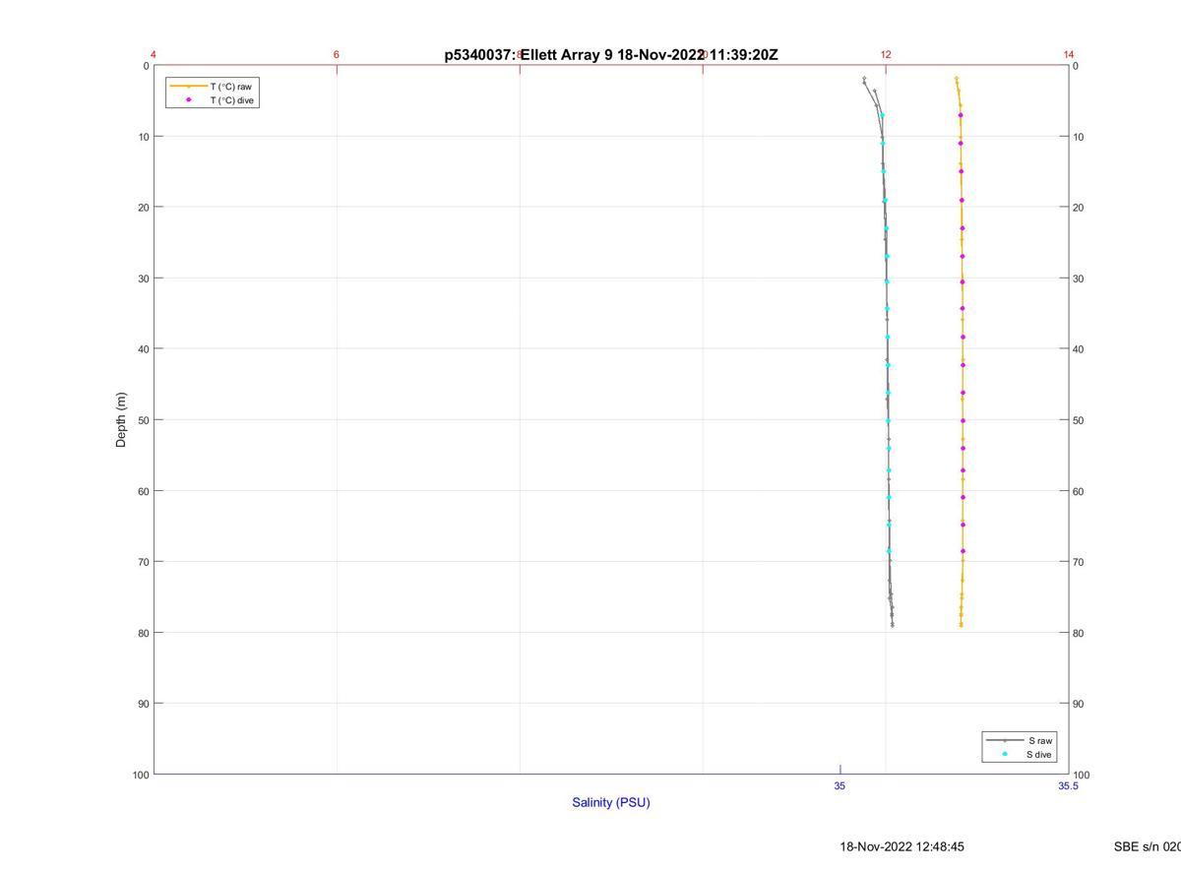The image size is (1181, 871).
Task: Click the 70 tick on right depth axis
Action: tap(1079, 562)
